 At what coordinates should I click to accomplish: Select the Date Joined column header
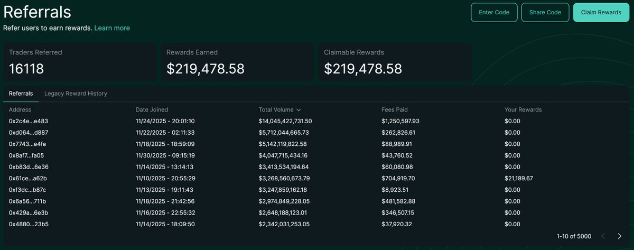[x=152, y=110]
